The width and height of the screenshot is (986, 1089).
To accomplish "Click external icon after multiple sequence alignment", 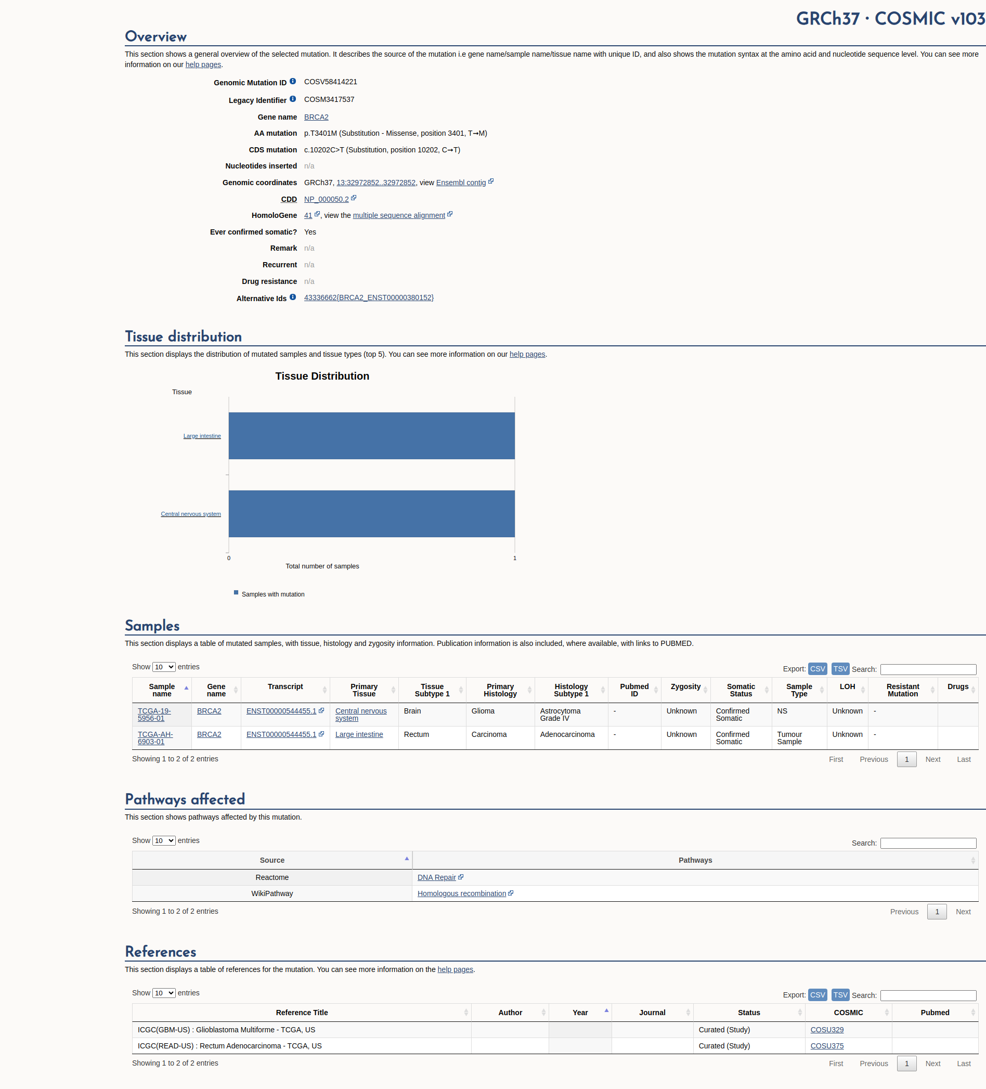I will 450,214.
